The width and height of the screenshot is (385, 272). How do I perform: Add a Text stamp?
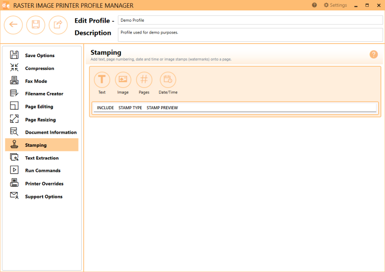[102, 80]
